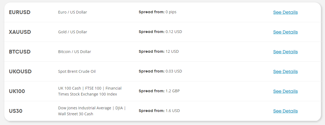Click the FTSE 100 index description text
Screen dimensions: 325x125
tap(90, 91)
